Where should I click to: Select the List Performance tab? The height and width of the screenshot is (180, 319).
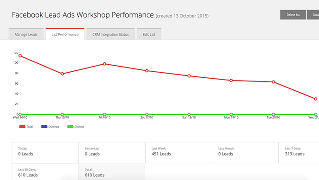[65, 34]
